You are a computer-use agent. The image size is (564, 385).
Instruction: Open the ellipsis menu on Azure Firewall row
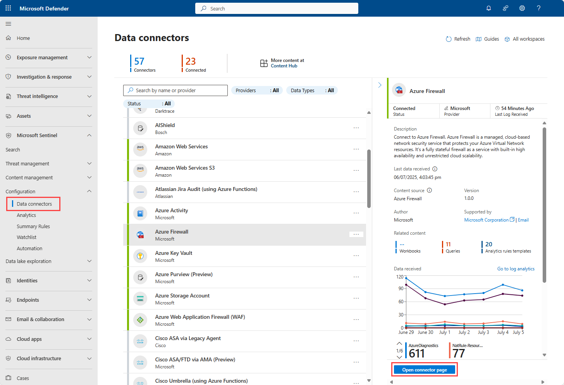coord(356,234)
